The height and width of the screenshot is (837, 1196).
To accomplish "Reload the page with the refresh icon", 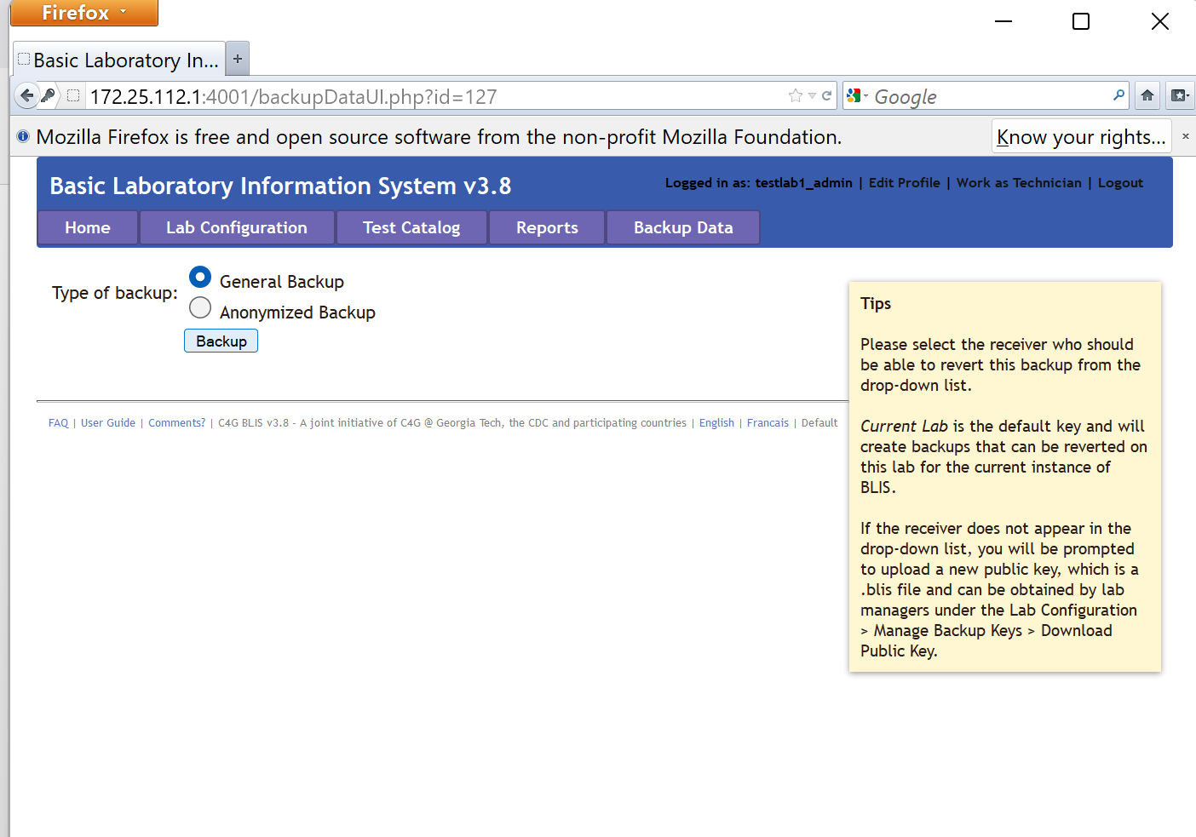I will point(826,95).
